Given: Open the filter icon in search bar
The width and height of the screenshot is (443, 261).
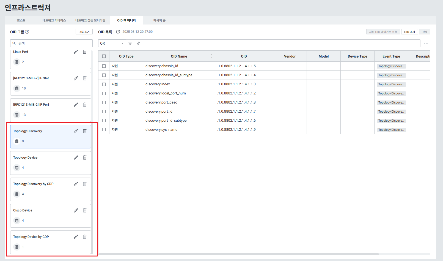Looking at the screenshot, I should click(x=130, y=43).
